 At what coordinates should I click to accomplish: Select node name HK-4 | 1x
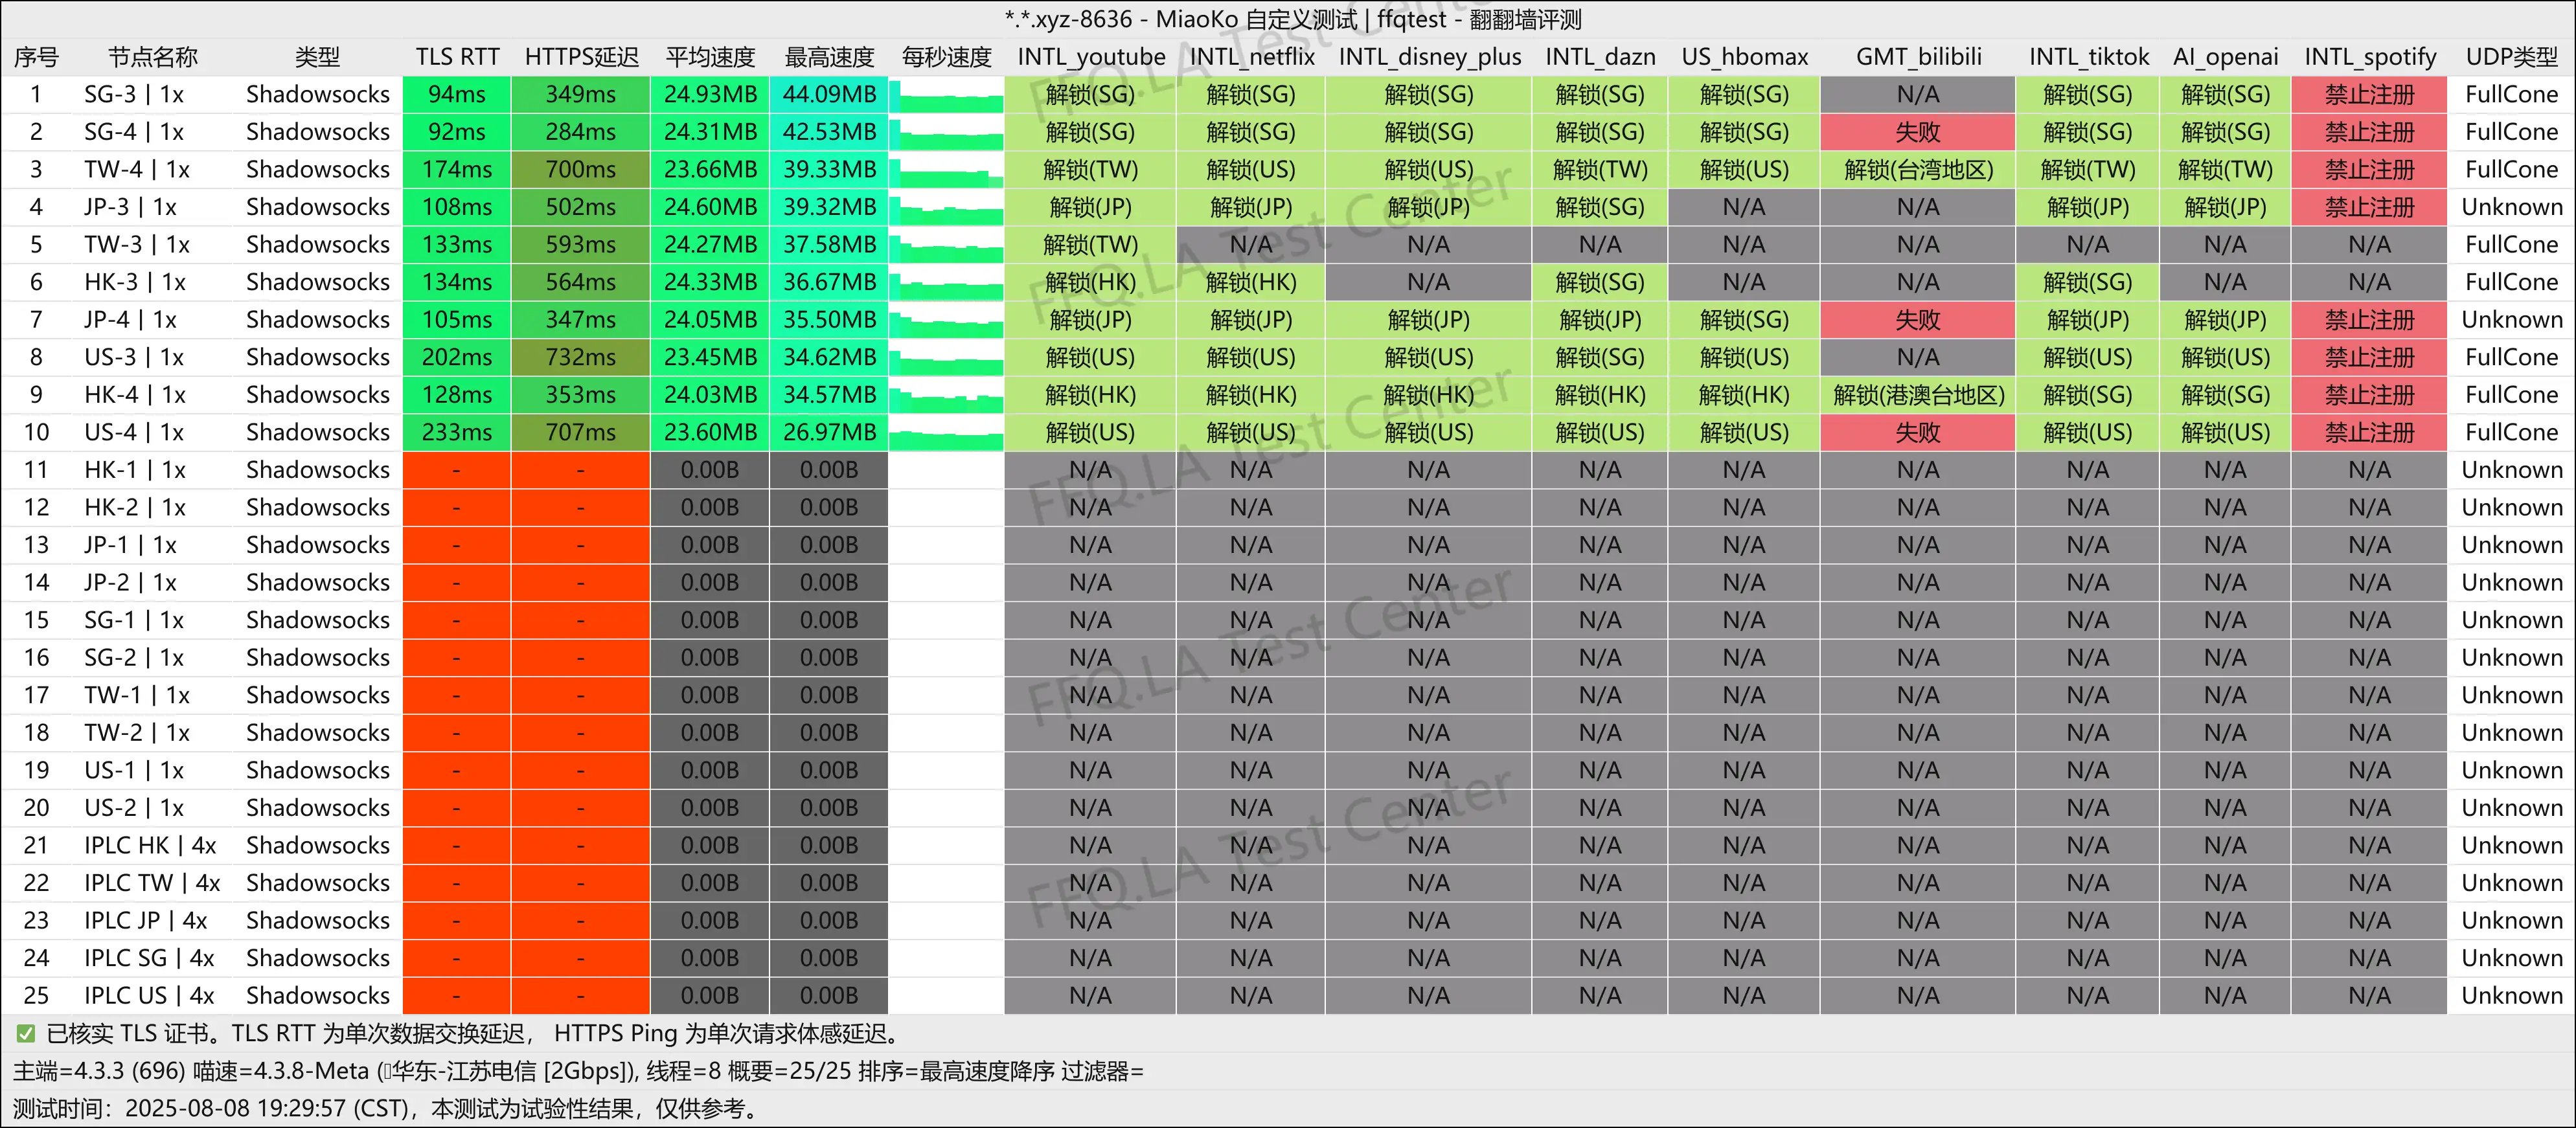(135, 395)
